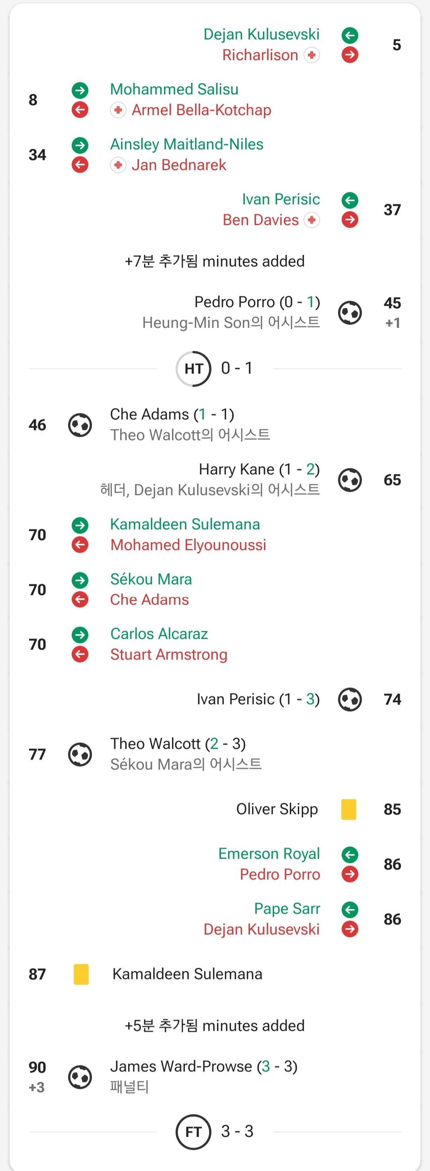Click Kamaldeen Sulemana's yellow card icon
This screenshot has height=1171, width=430.
click(x=81, y=974)
